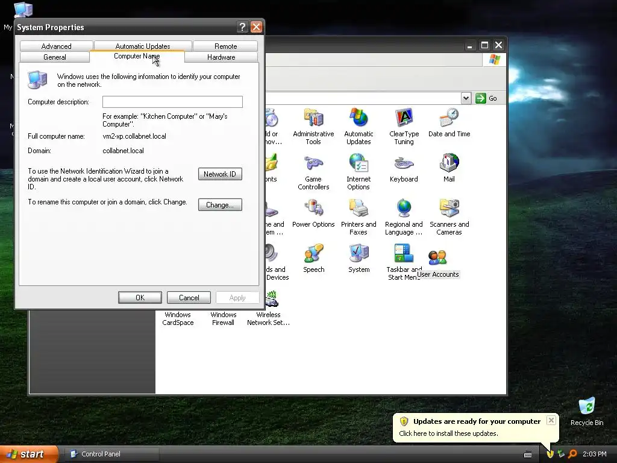The height and width of the screenshot is (463, 617).
Task: Open ClearType Tuning applet
Action: coord(404,127)
